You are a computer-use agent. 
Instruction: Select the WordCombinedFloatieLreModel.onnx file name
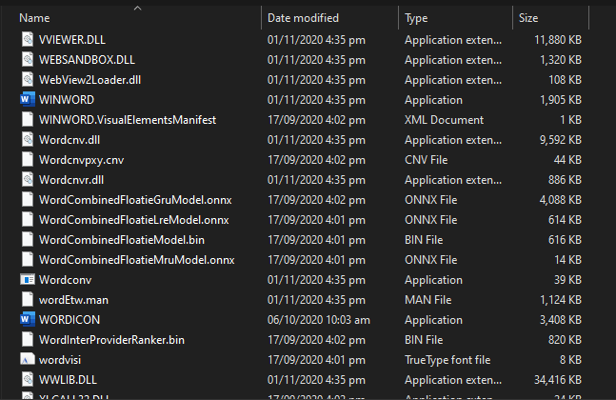tap(134, 220)
